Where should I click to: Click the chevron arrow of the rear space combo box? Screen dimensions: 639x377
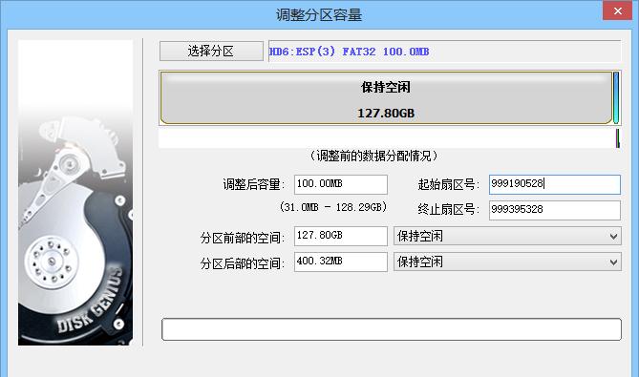click(613, 262)
